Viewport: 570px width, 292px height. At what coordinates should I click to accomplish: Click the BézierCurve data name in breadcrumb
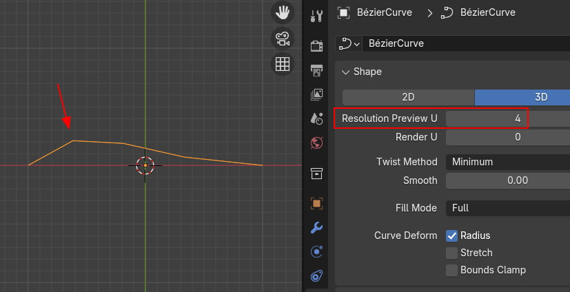click(487, 12)
